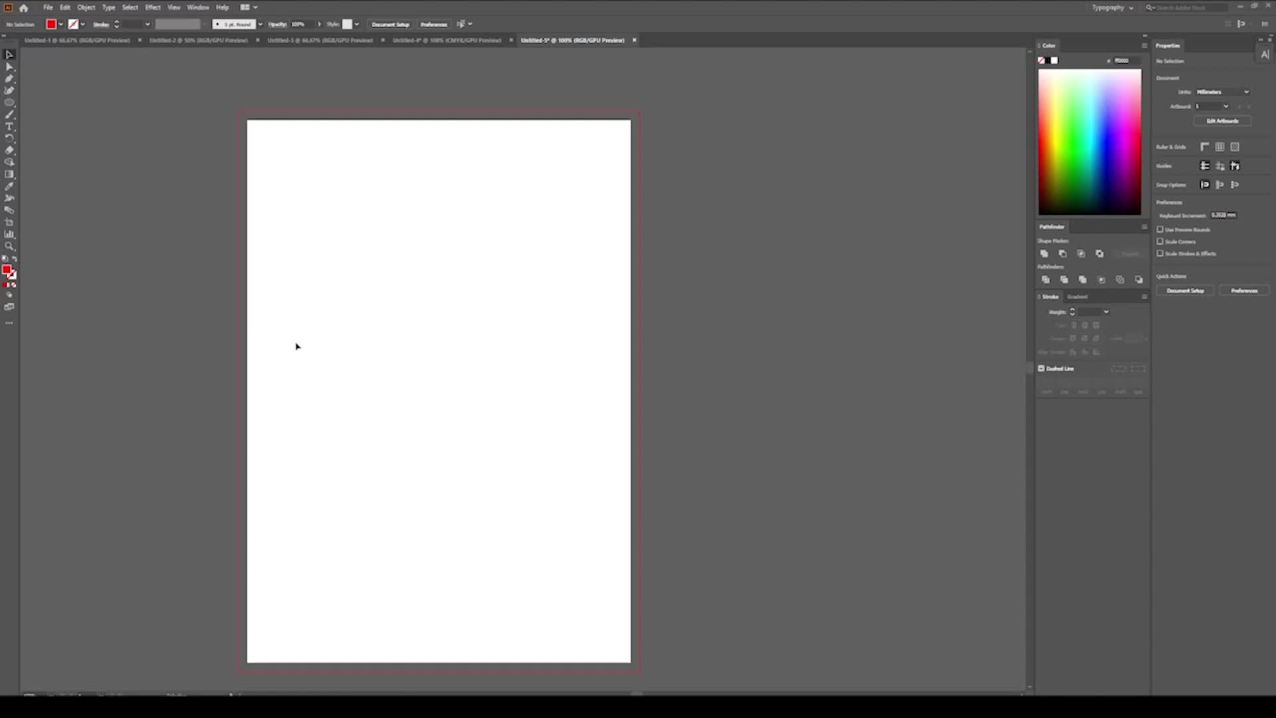Open the Effect menu
This screenshot has width=1276, height=718.
pos(153,7)
